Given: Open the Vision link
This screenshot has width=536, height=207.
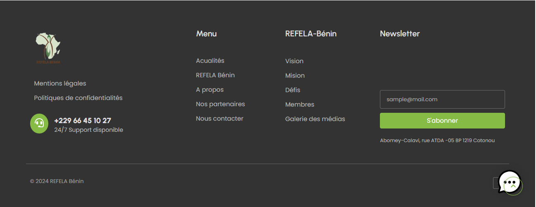Looking at the screenshot, I should [294, 61].
